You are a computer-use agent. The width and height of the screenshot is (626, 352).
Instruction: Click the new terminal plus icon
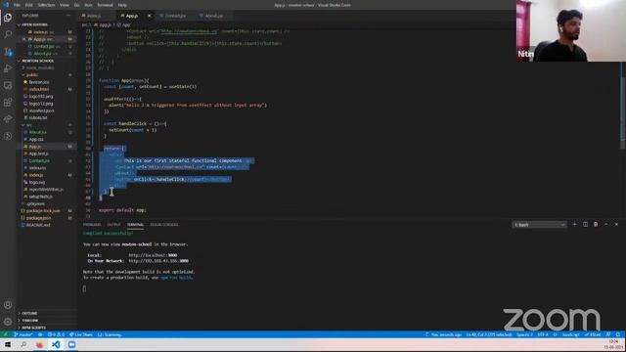point(575,224)
